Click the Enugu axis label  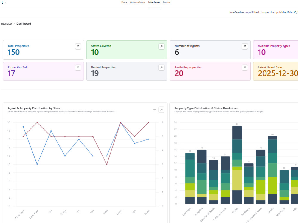click(x=63, y=212)
